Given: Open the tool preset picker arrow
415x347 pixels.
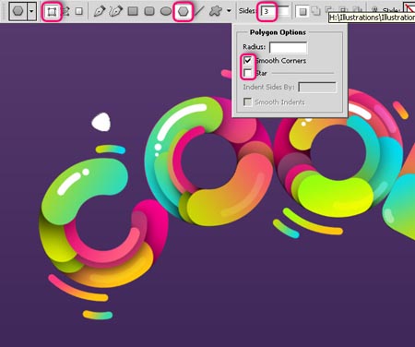Looking at the screenshot, I should point(31,11).
